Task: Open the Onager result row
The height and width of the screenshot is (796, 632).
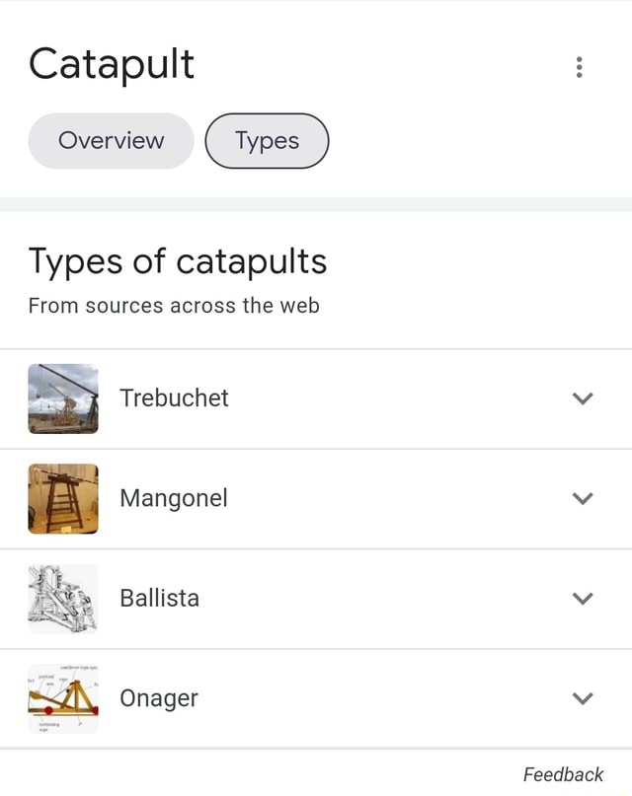Action: tap(296, 698)
